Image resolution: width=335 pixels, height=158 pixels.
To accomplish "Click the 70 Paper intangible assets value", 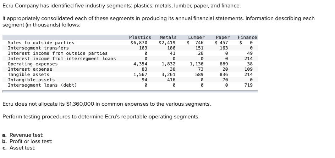I will click(225, 80).
